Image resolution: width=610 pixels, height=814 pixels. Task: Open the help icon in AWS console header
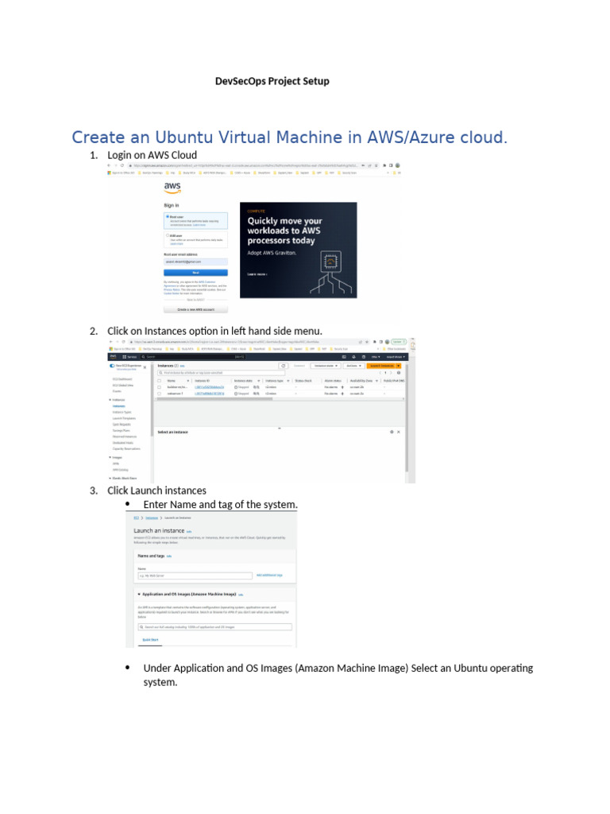pyautogui.click(x=364, y=357)
